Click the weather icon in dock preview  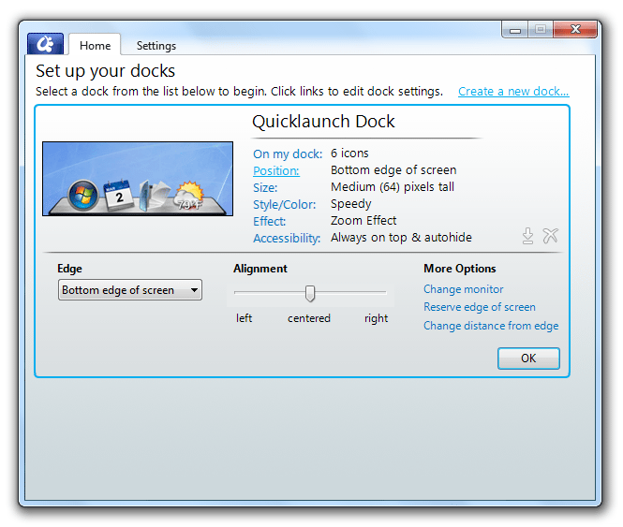pos(189,195)
